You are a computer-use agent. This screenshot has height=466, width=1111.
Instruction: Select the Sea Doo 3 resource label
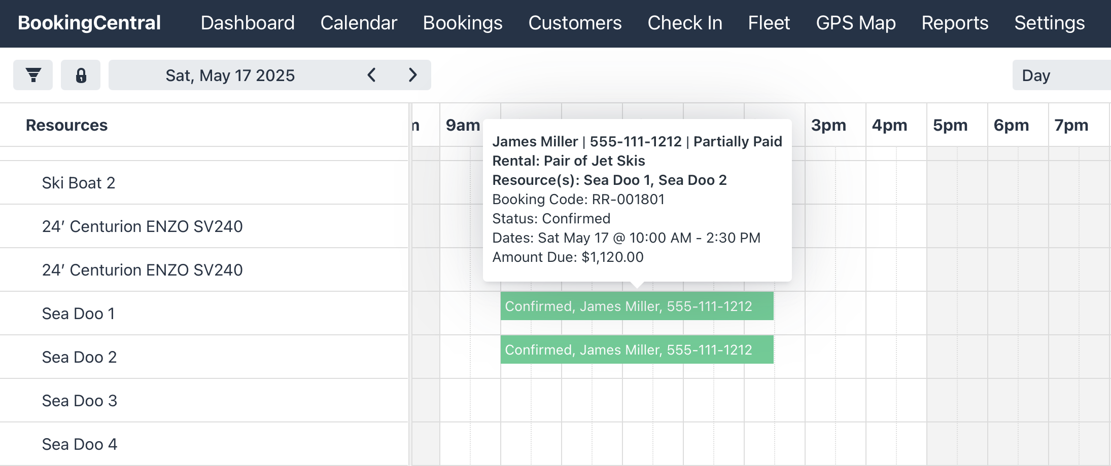(80, 401)
